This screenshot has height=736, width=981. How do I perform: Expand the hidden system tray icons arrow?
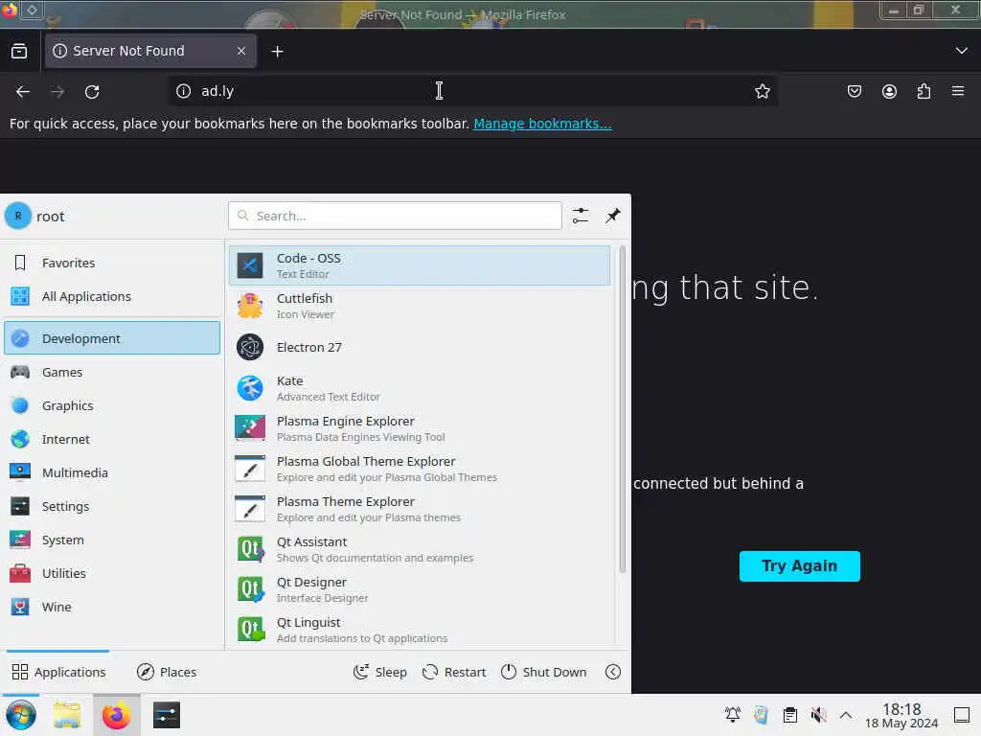846,715
